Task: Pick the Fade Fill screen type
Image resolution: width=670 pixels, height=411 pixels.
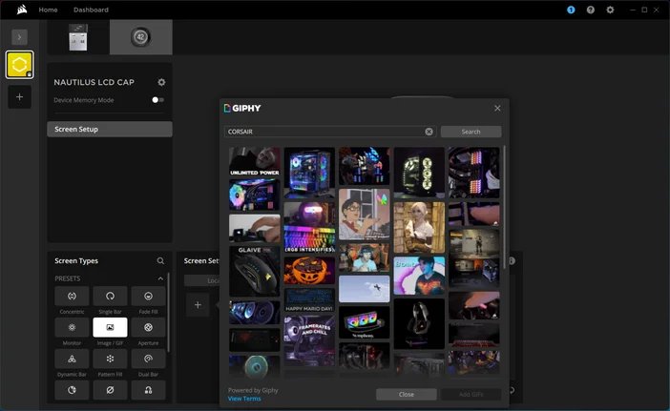Action: pyautogui.click(x=148, y=296)
